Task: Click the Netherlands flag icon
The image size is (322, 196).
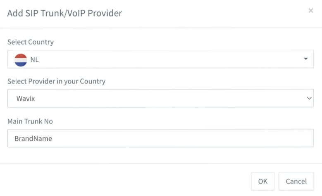Action: pos(21,59)
